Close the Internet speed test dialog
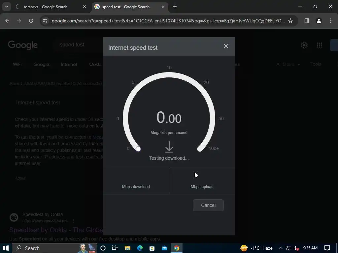The width and height of the screenshot is (338, 253). tap(226, 46)
